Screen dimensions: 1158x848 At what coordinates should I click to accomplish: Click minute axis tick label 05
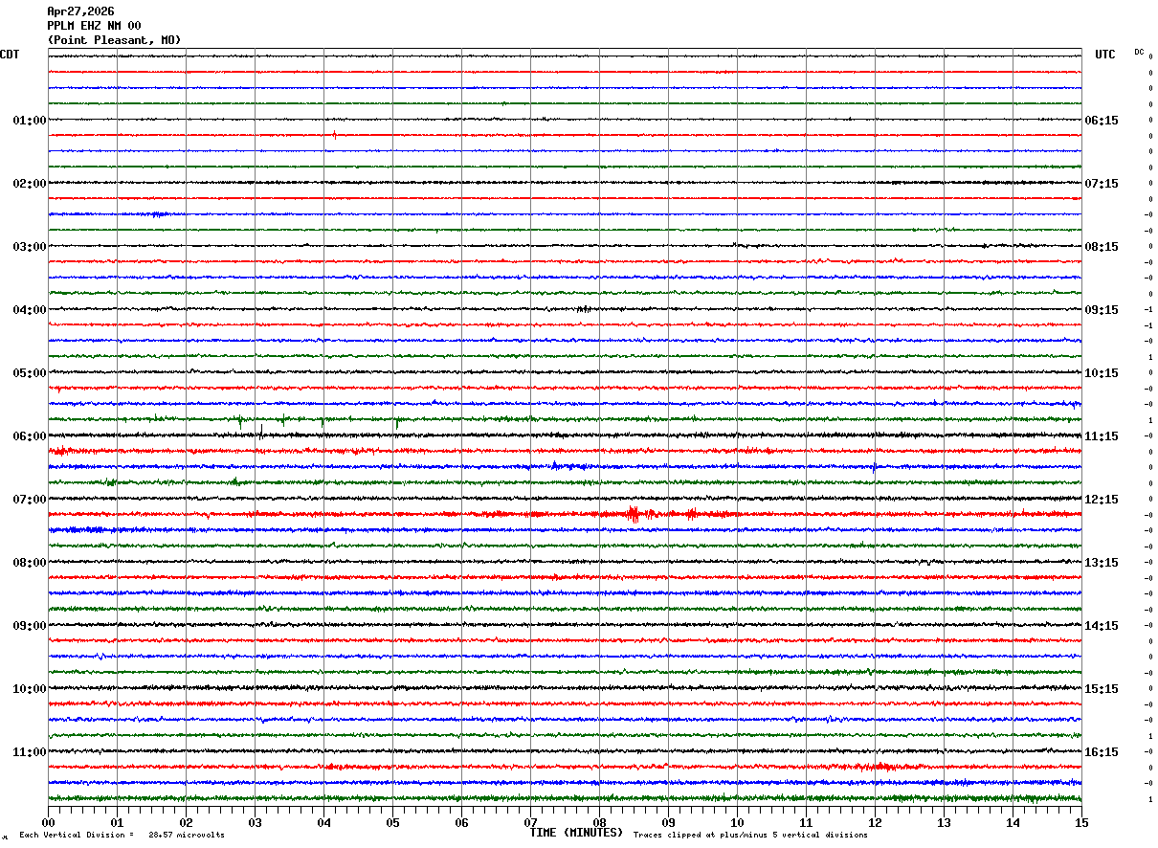(393, 822)
